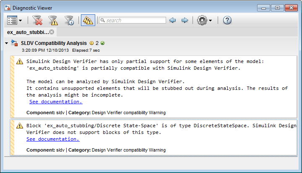This screenshot has height=173, width=302.
Task: Toggle the warning messages filter
Action: click(53, 20)
